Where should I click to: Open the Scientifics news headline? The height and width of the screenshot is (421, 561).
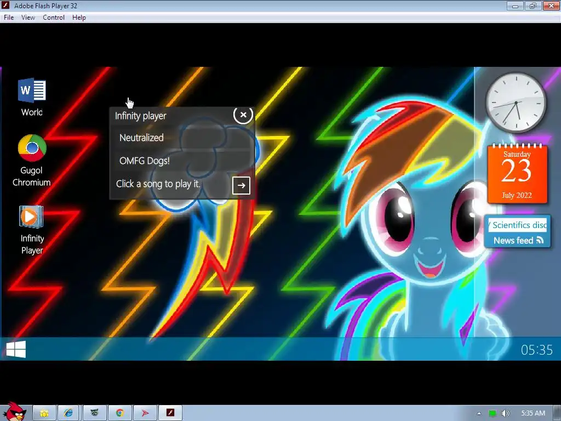518,225
